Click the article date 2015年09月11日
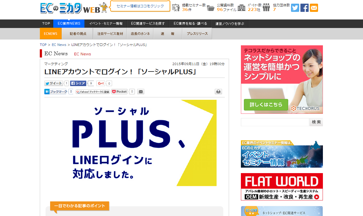Screen dimensions: 363x216 tap(198, 64)
